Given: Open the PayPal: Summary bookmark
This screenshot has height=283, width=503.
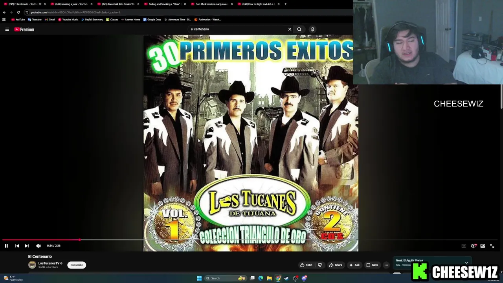Looking at the screenshot, I should pos(92,20).
